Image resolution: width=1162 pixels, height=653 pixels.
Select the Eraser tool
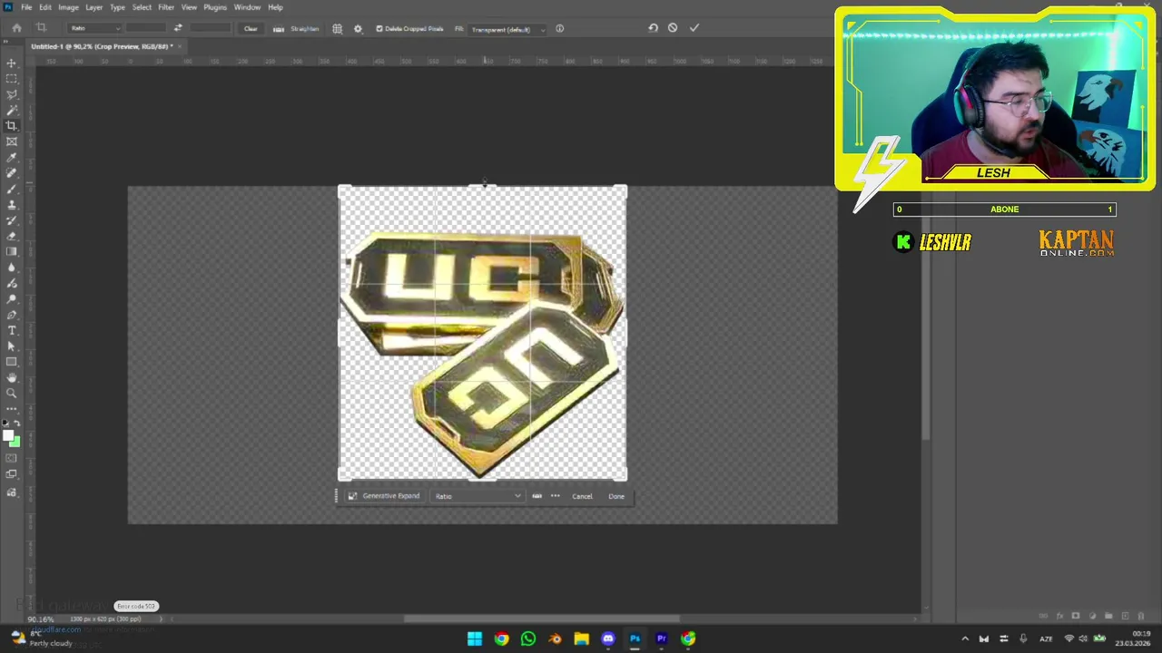[12, 236]
